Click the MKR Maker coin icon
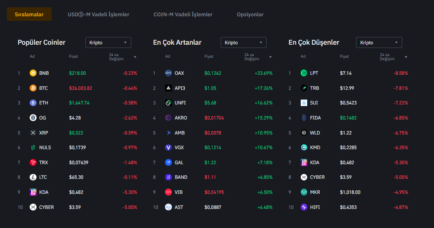This screenshot has width=434, height=228. [304, 192]
